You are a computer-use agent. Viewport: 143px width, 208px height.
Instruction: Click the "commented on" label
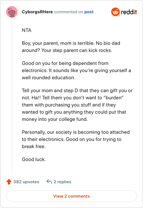pyautogui.click(x=69, y=12)
